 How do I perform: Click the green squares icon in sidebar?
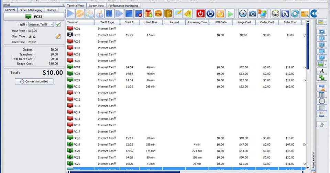click(x=322, y=77)
